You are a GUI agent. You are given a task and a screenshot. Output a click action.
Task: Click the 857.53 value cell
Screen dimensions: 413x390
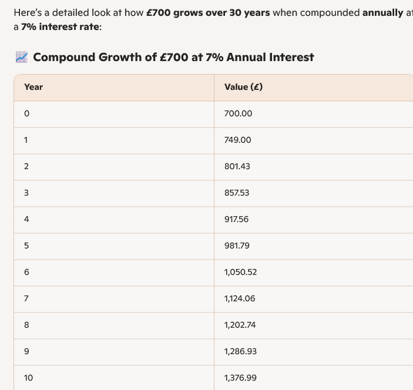point(237,193)
